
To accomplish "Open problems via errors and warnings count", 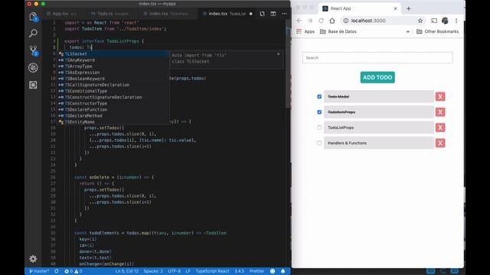I will [x=73, y=271].
